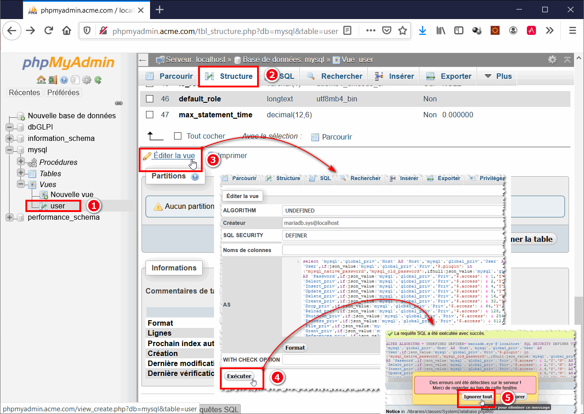Image resolution: width=584 pixels, height=414 pixels.
Task: Open the page actions three-dots menu
Action: 371,30
